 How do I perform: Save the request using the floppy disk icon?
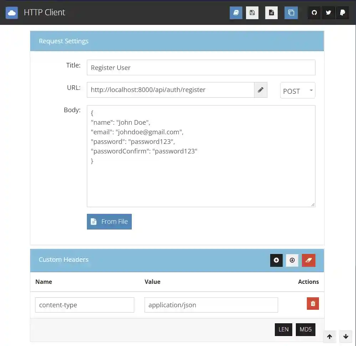(252, 12)
